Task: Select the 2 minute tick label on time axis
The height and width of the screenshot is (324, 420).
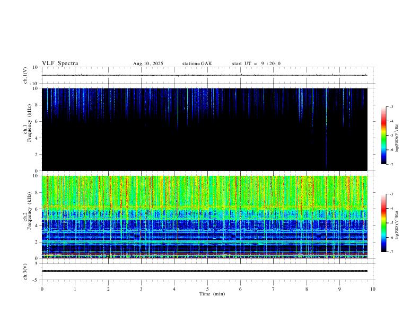Action: pos(108,289)
